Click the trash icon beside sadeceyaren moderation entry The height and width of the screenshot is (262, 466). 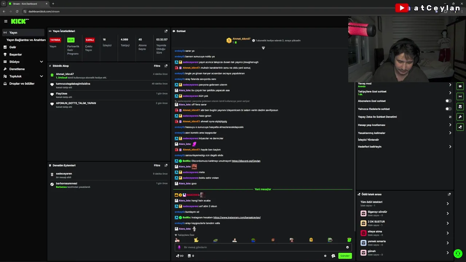[x=52, y=175]
